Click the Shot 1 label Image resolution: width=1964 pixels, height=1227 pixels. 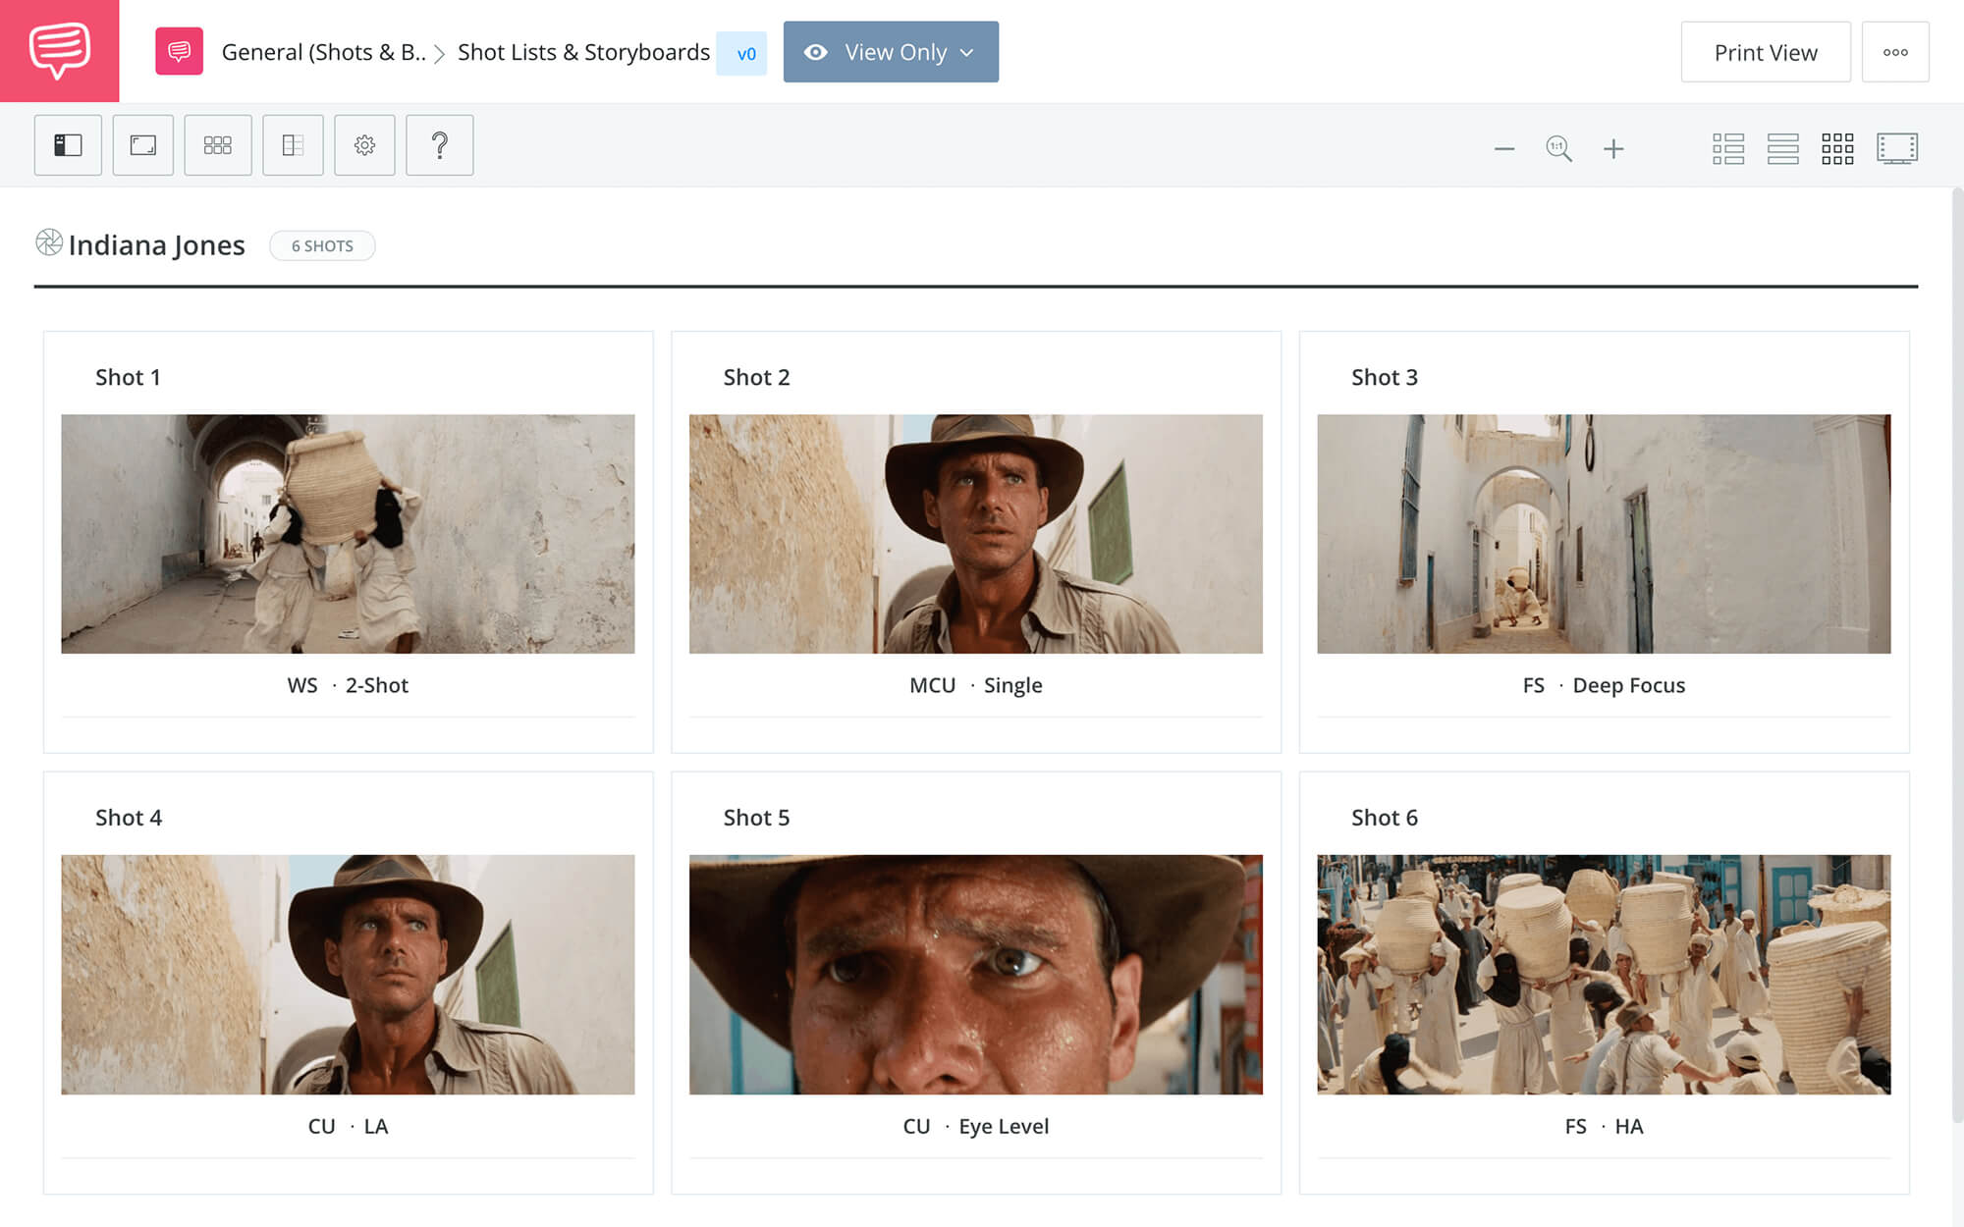pos(128,377)
